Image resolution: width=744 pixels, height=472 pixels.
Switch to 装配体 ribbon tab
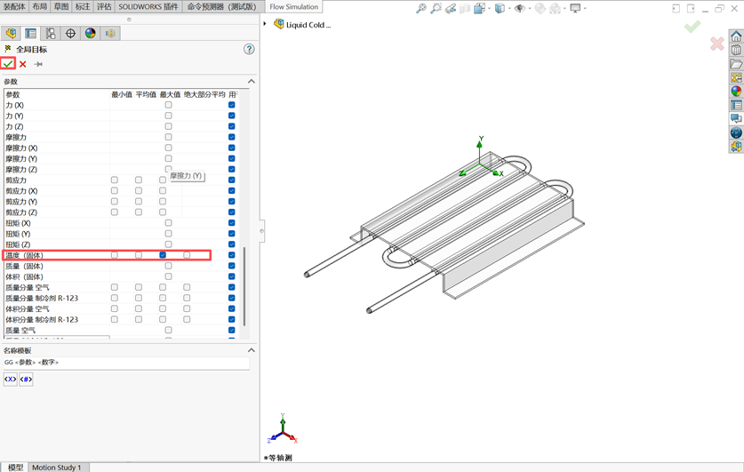[14, 6]
